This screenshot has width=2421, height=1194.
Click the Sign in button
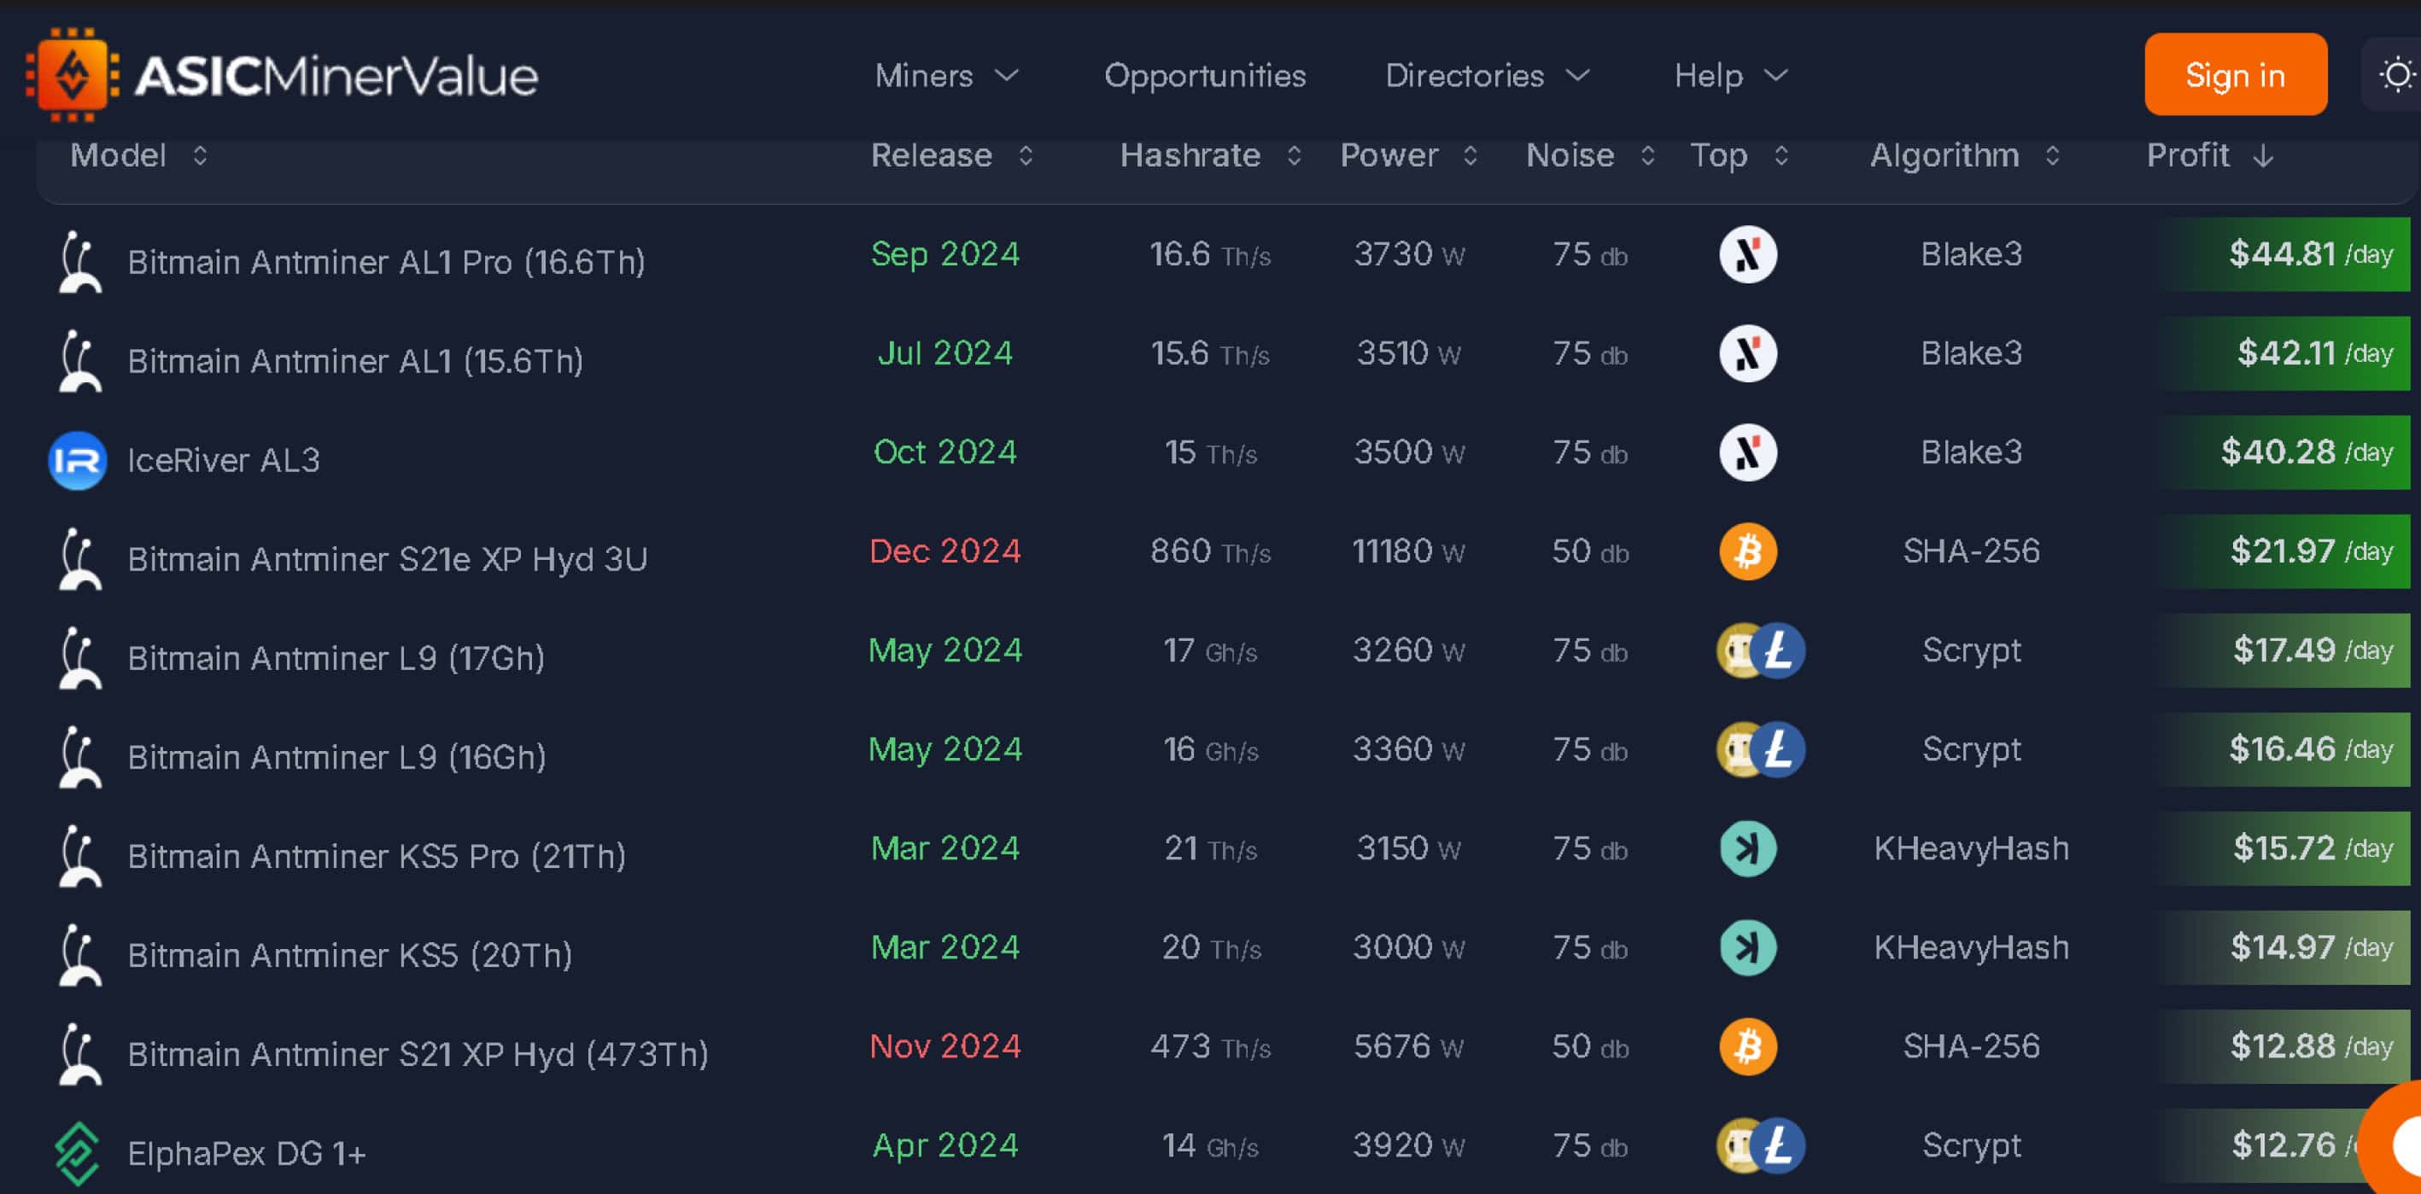click(2235, 74)
